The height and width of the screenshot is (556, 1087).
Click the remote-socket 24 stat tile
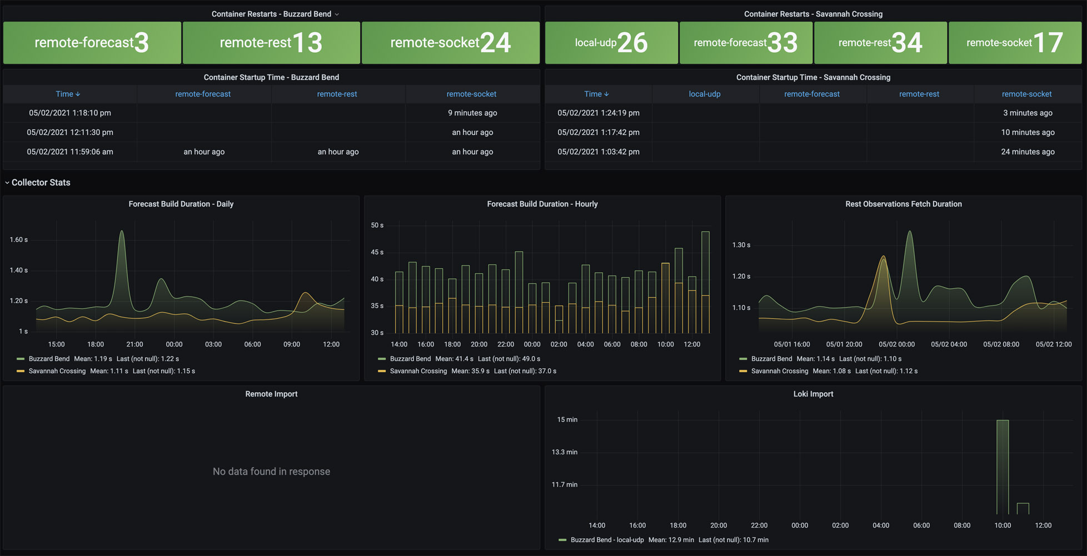coord(451,43)
